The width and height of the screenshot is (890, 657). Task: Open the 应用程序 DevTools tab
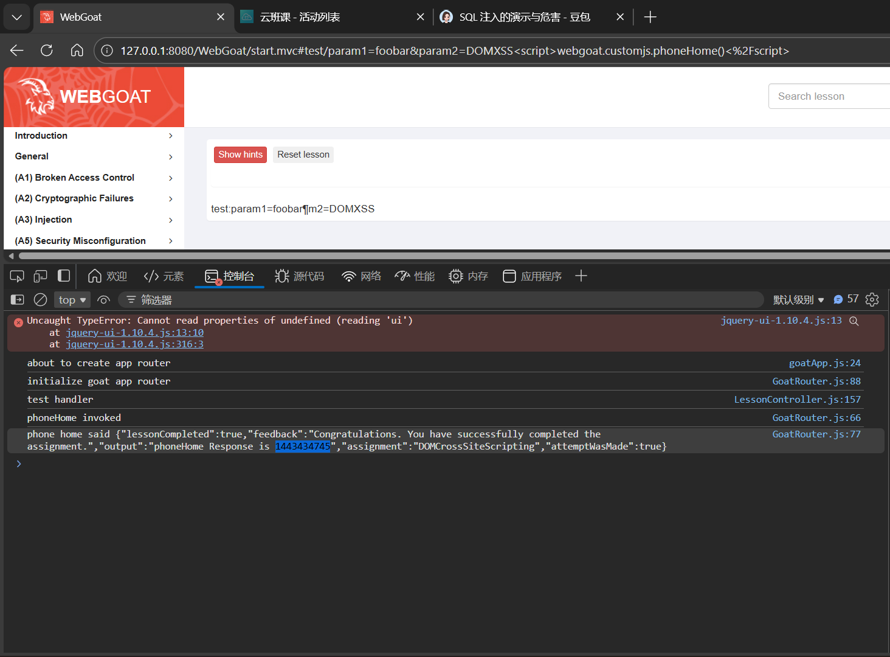tap(533, 276)
